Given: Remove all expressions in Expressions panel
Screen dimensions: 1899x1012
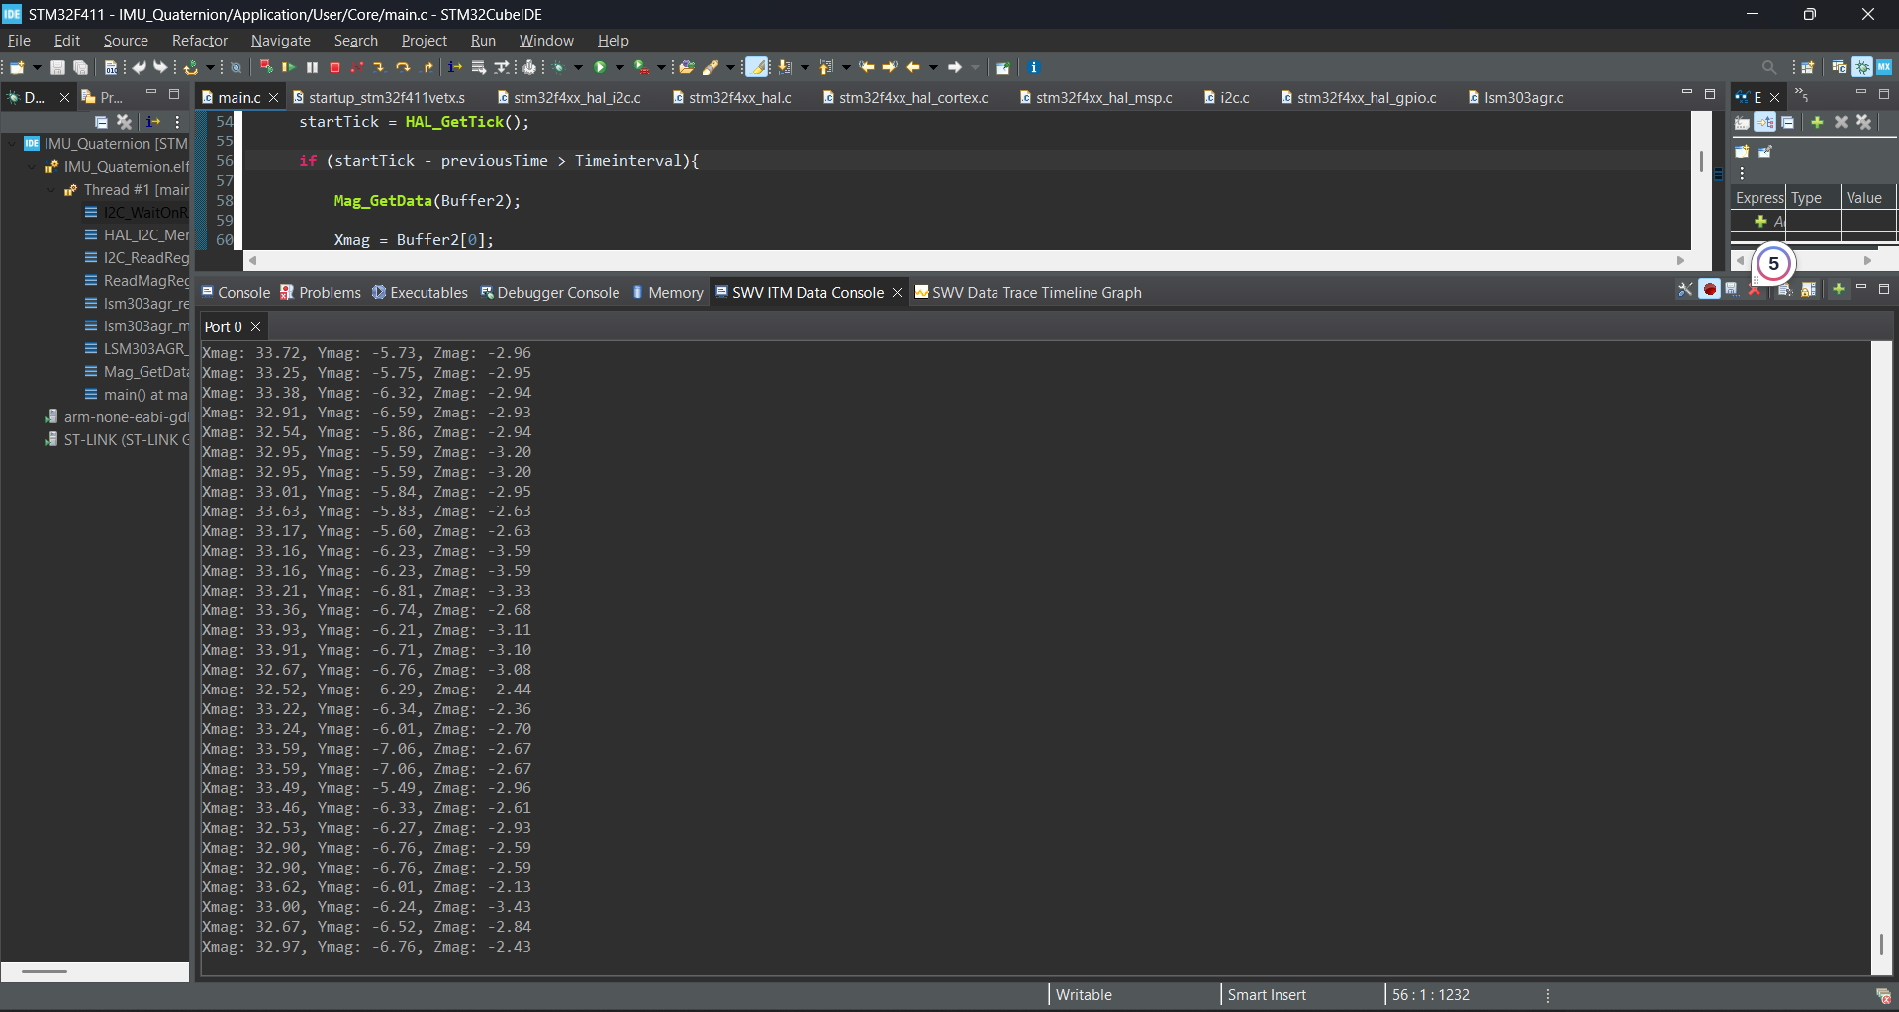Looking at the screenshot, I should (1864, 122).
